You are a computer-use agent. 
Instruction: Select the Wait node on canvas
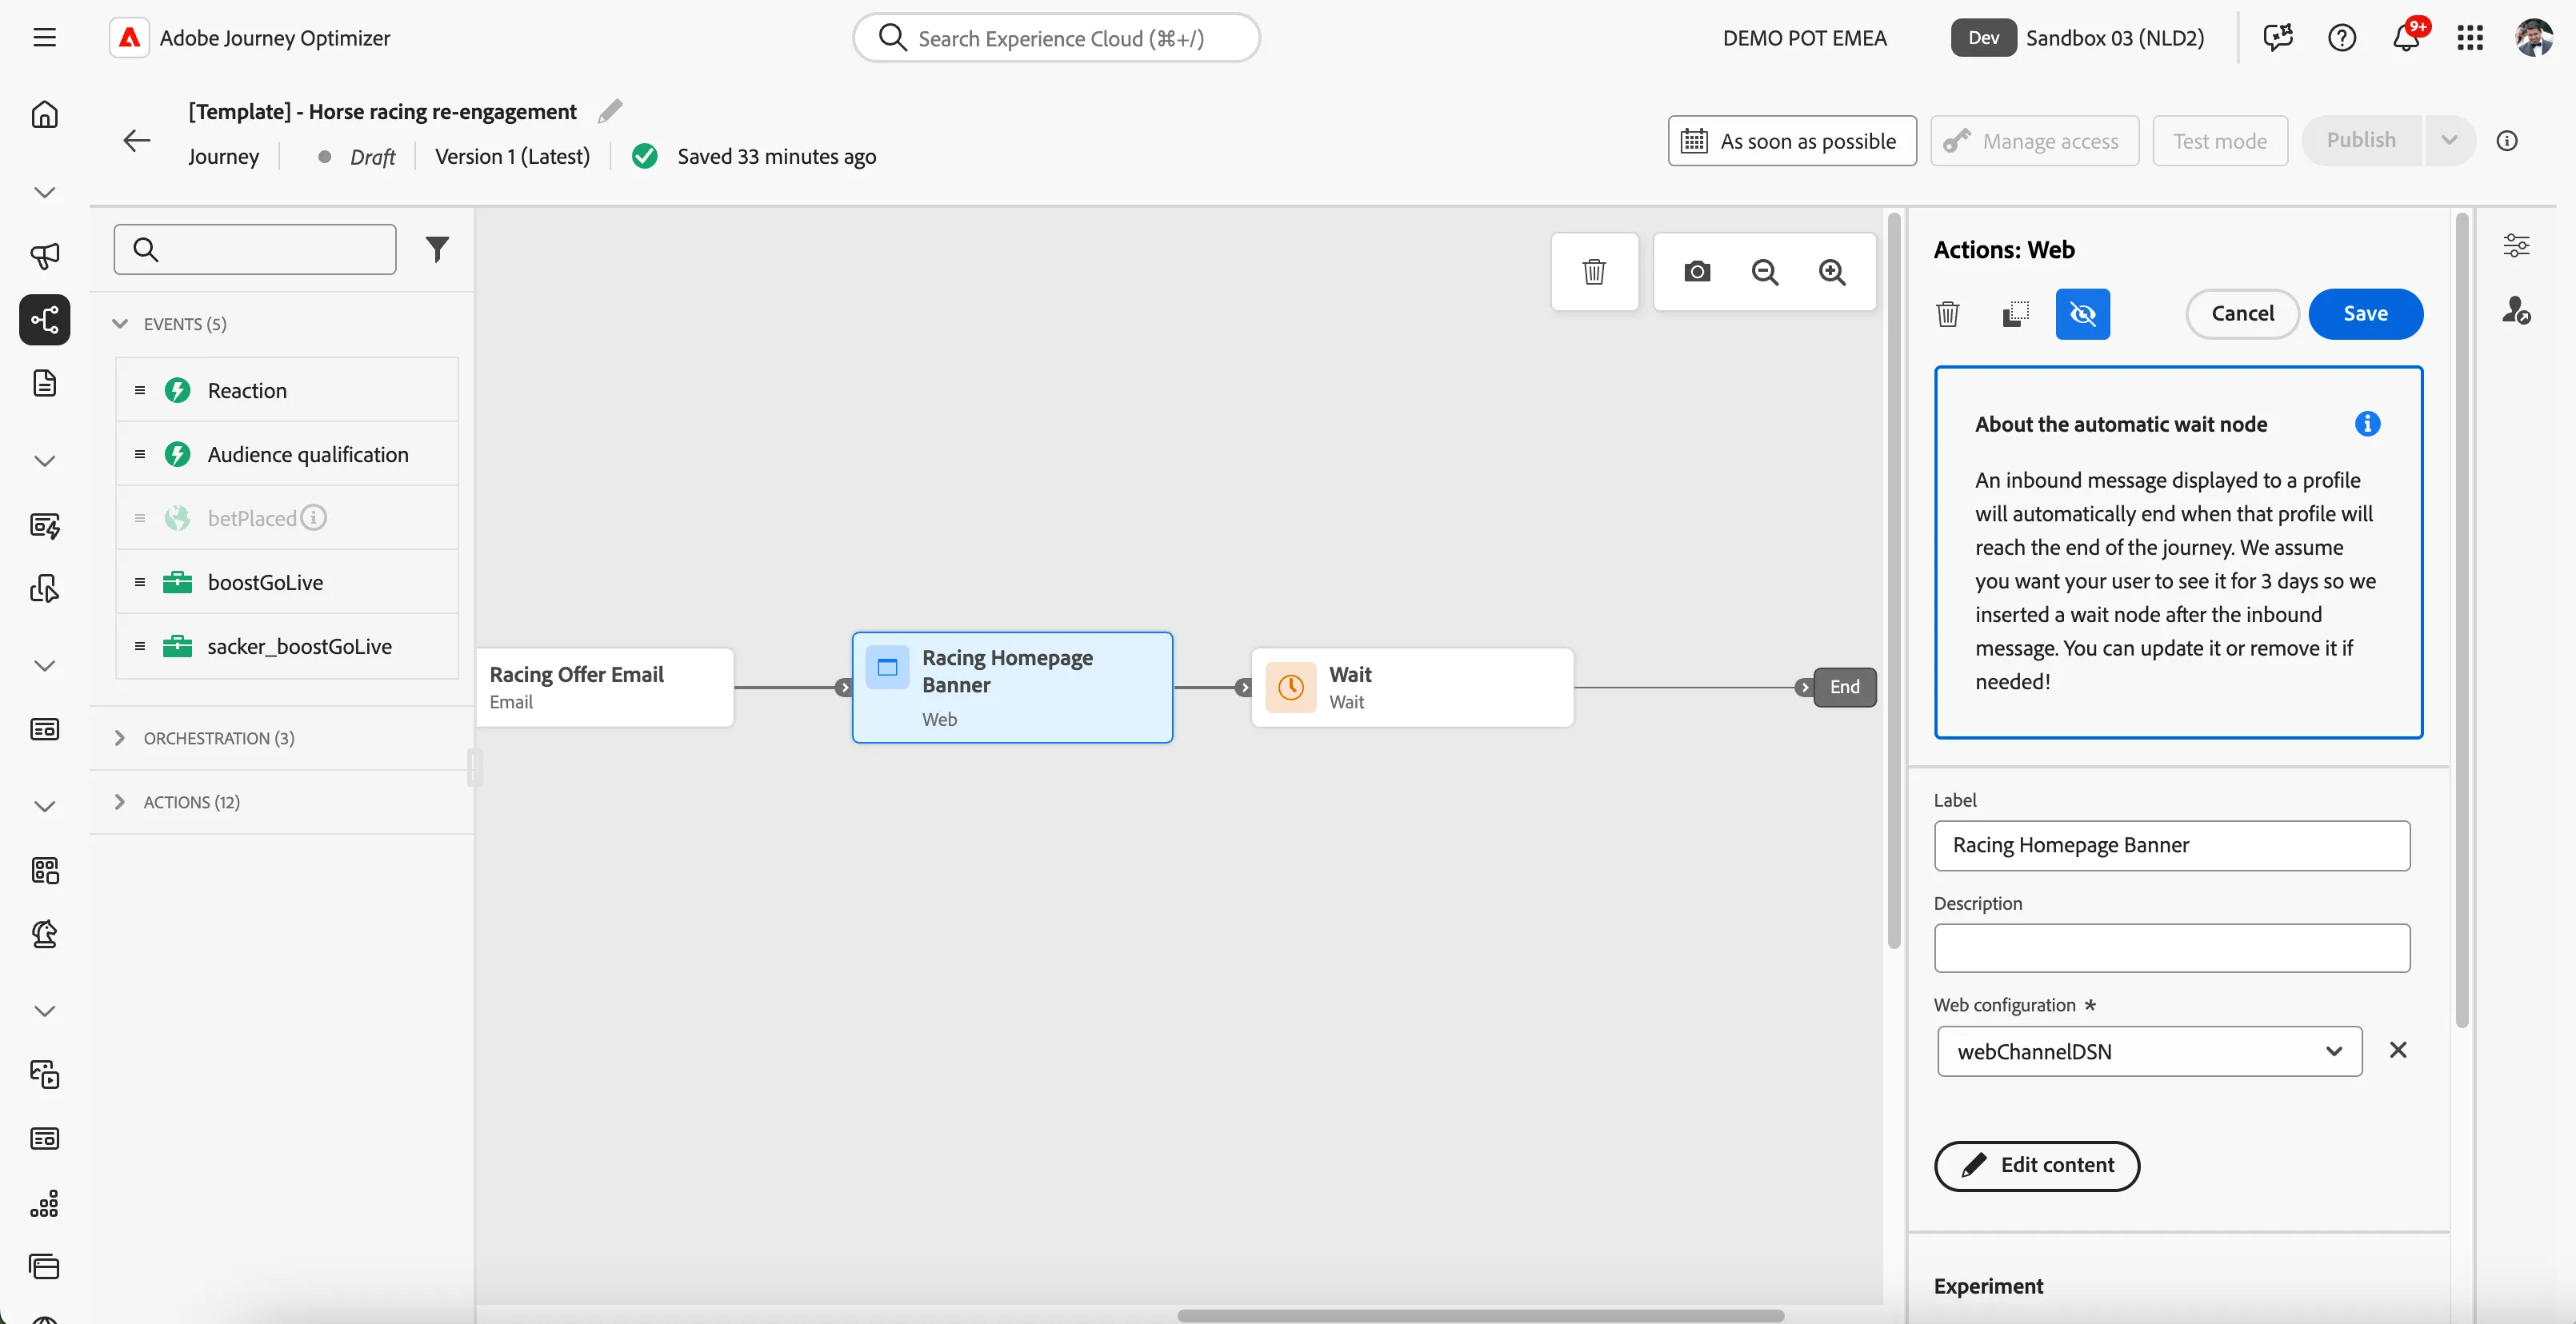pos(1411,688)
